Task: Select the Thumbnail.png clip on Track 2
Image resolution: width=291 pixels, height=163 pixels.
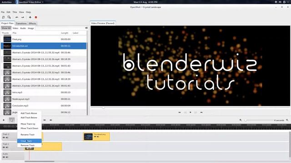Action: 96,137
